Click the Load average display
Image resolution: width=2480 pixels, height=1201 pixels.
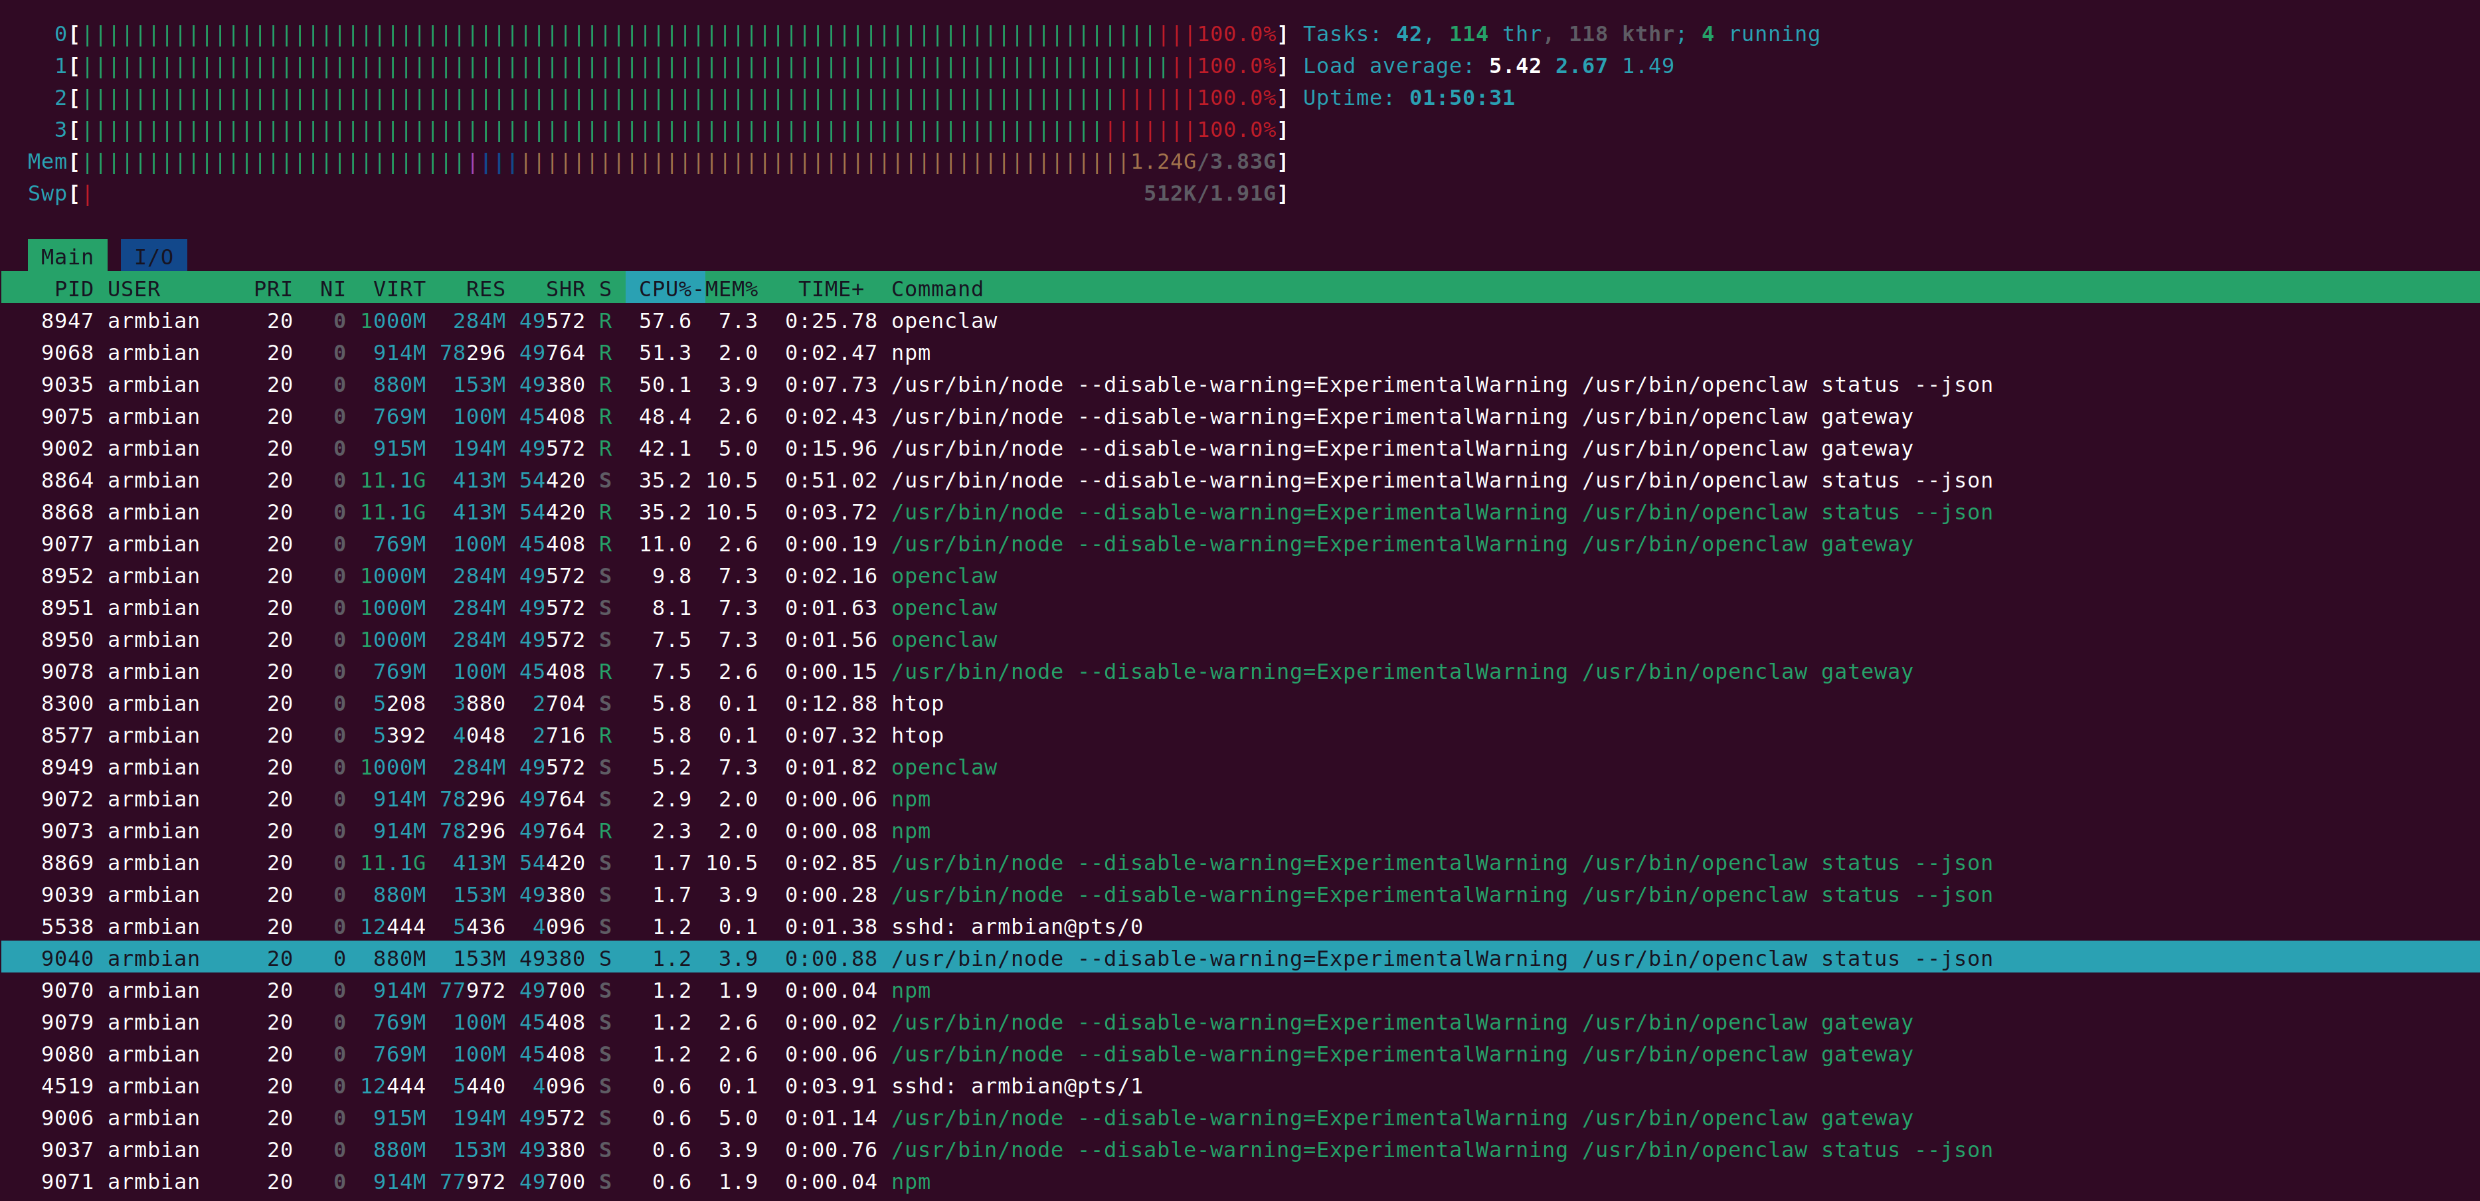1488,66
